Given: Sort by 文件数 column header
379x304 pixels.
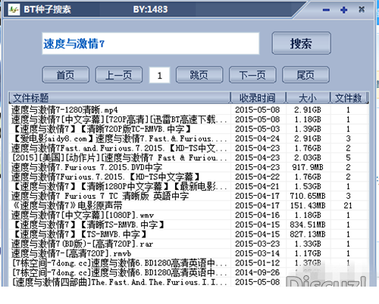Looking at the screenshot, I should [x=349, y=98].
